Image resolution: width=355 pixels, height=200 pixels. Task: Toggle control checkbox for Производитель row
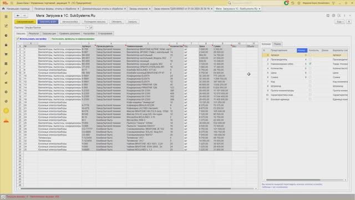(x=310, y=59)
